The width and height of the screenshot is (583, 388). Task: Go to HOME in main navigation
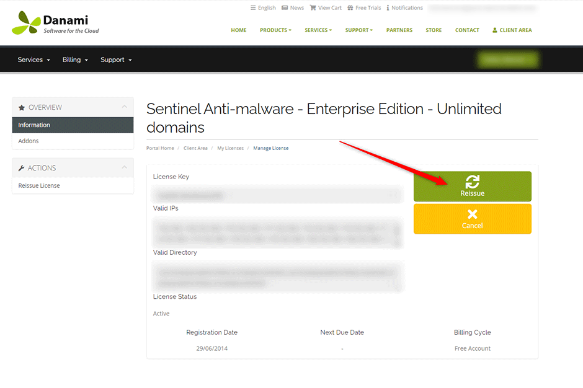tap(239, 30)
